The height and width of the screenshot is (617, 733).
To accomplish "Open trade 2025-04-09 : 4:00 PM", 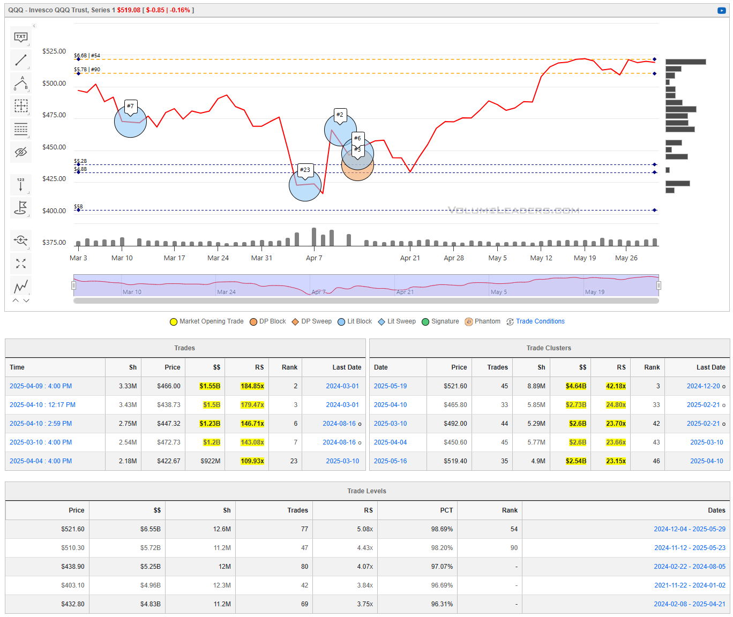I will click(41, 386).
